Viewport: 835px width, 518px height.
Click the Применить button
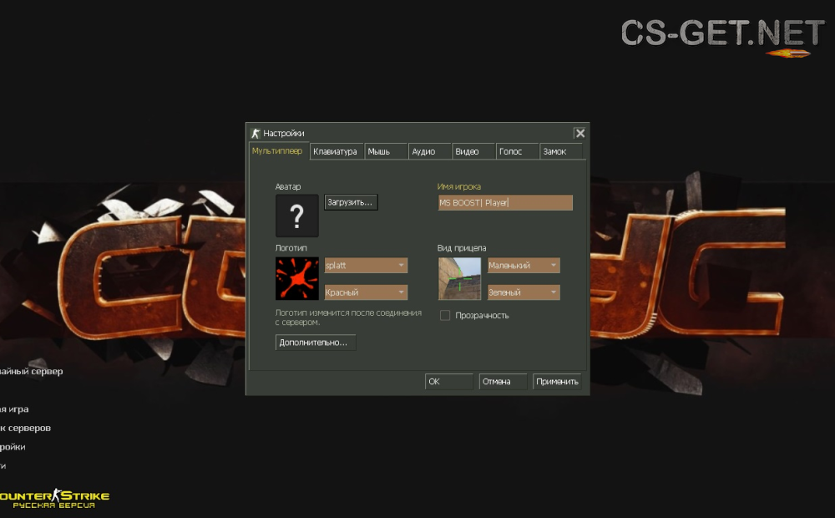tap(557, 382)
